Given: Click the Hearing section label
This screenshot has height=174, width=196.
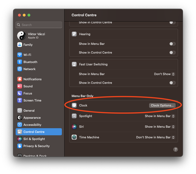Looking at the screenshot, I should pos(85,34).
